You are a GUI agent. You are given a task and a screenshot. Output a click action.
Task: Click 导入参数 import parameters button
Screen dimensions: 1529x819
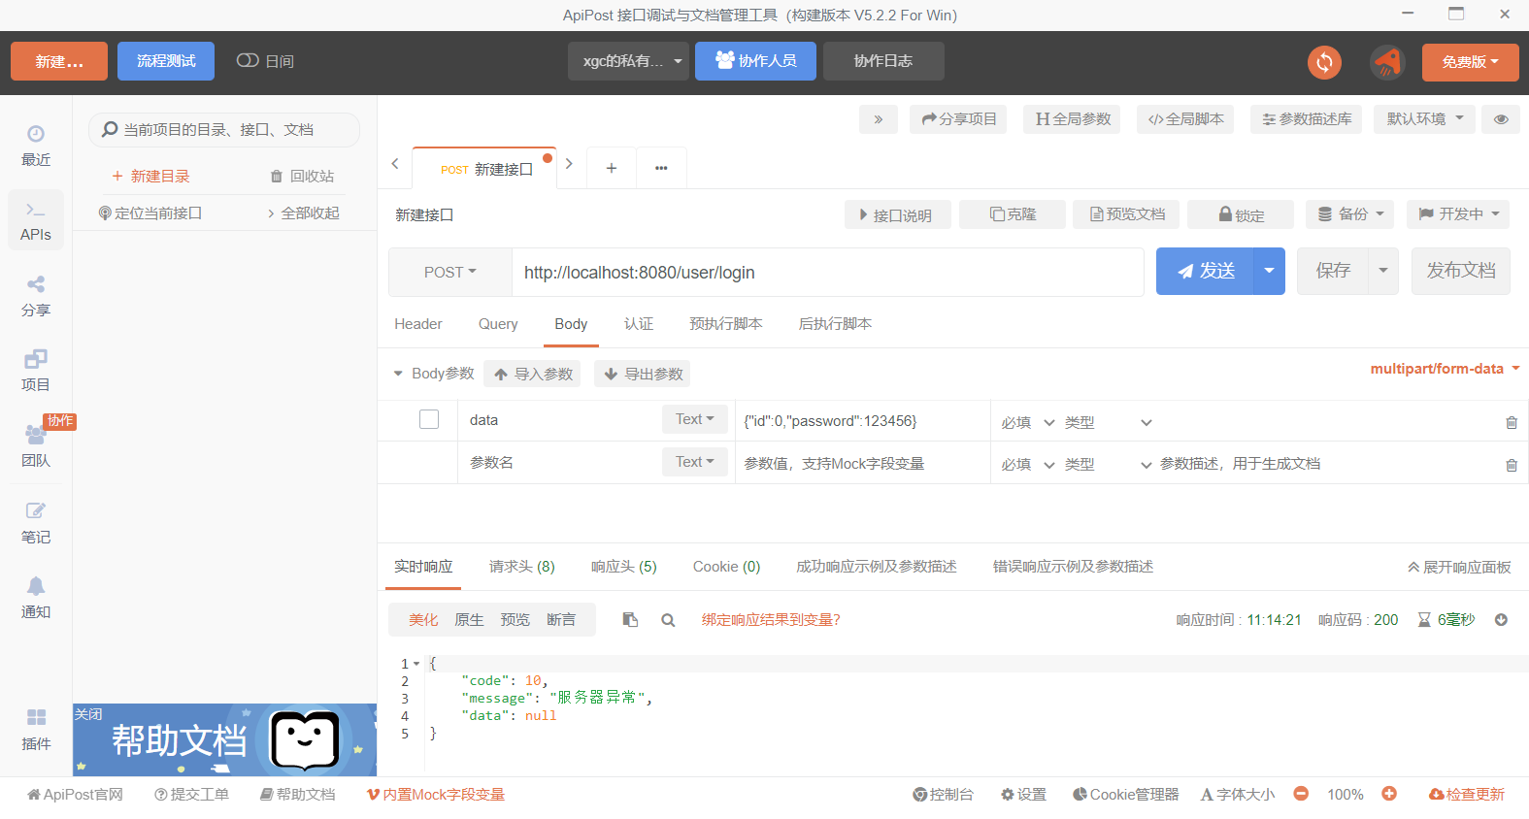(533, 374)
